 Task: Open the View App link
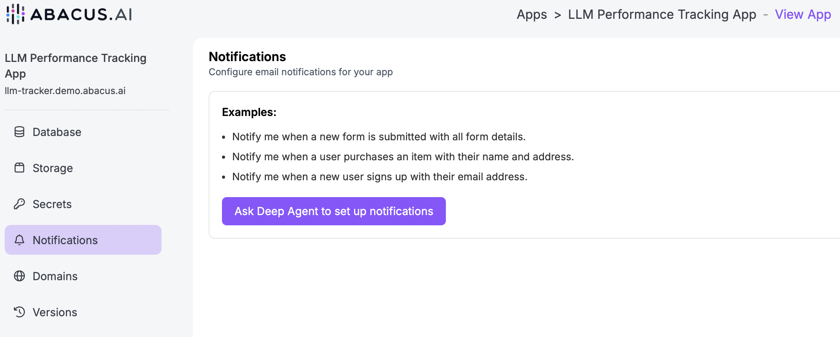803,14
